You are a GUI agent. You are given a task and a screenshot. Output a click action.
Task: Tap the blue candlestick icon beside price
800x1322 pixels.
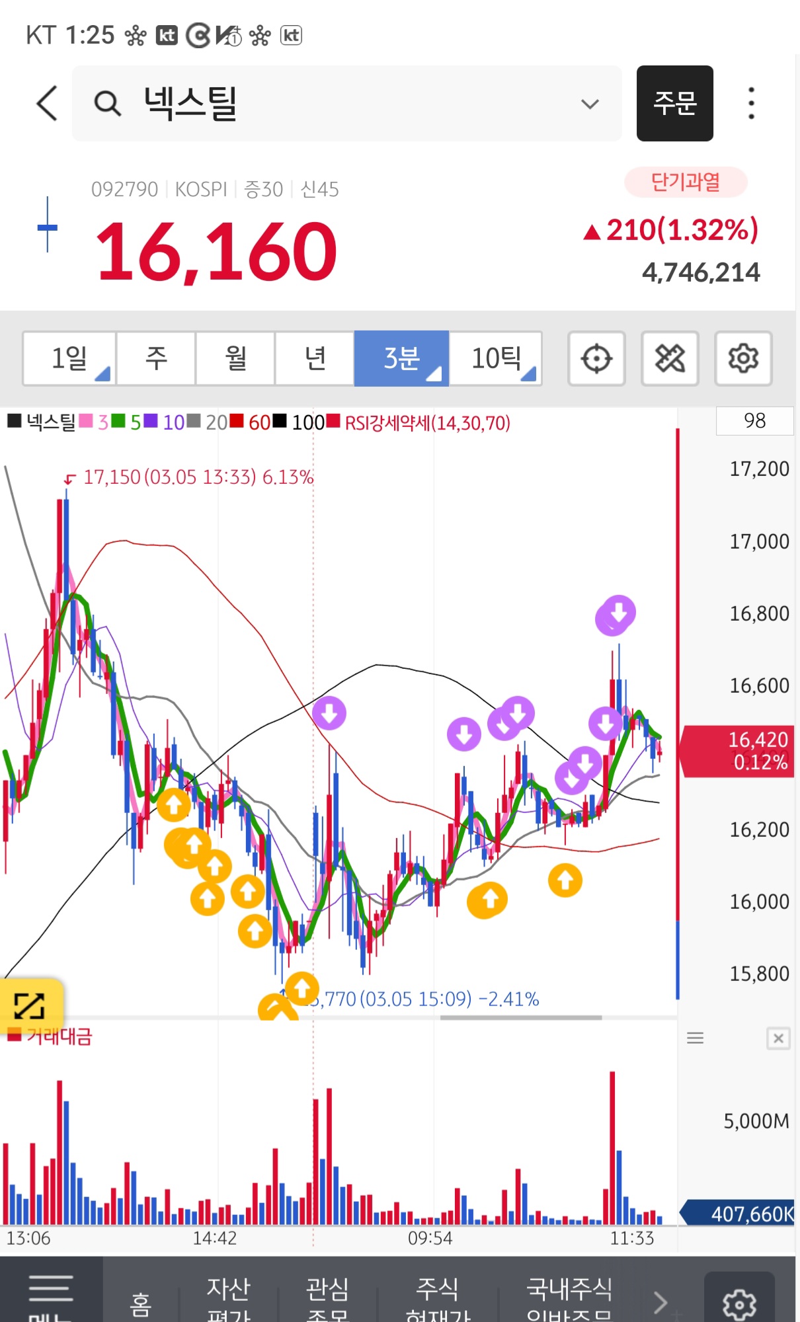[x=47, y=225]
